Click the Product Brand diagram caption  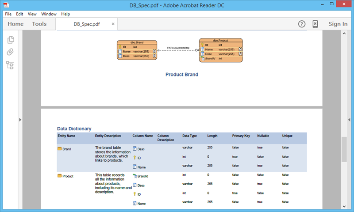tap(182, 74)
